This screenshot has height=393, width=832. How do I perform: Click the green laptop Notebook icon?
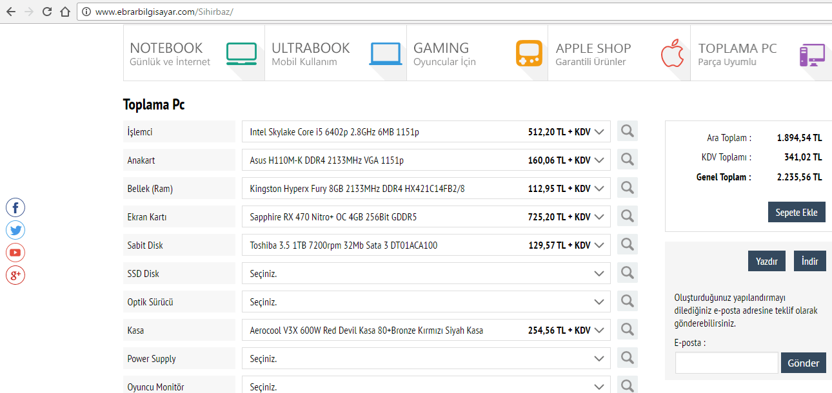(x=241, y=54)
